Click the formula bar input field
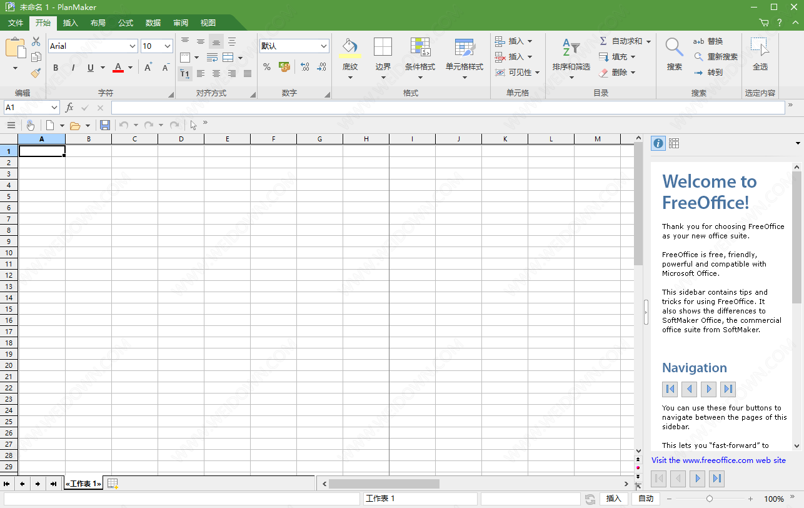804x508 pixels. tap(448, 108)
